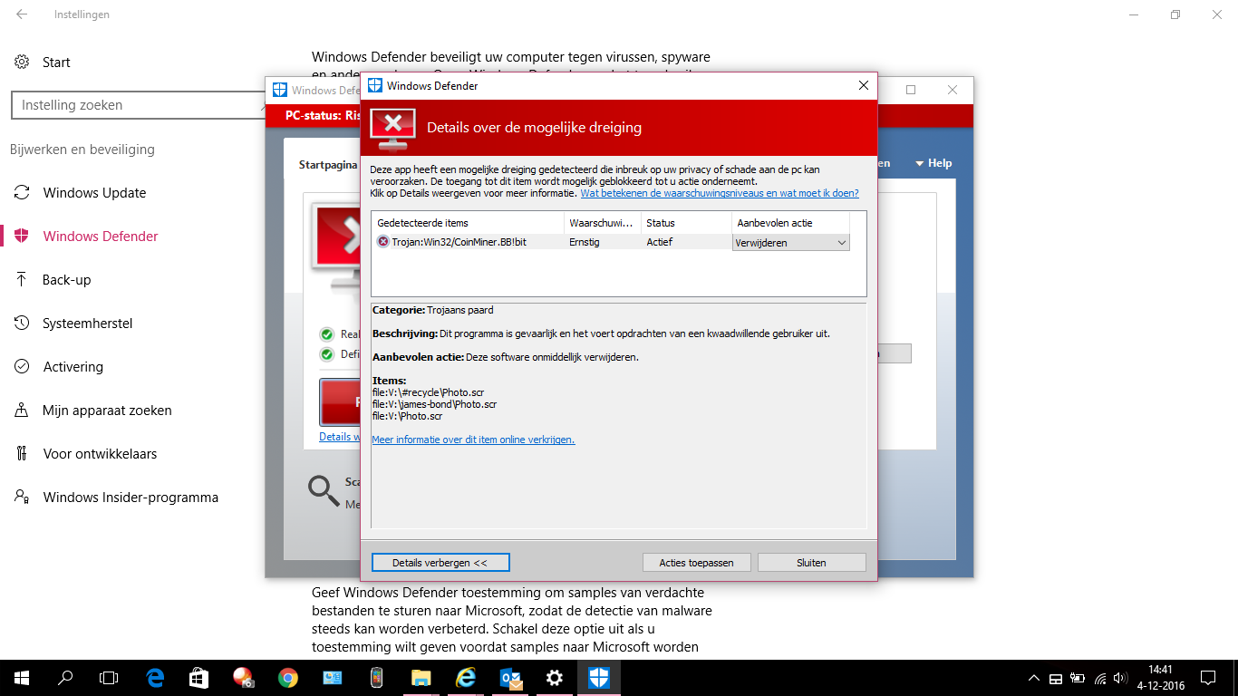Open the Aanbevolen actie dropdown (Verwijderen)
This screenshot has height=696, width=1238.
point(791,243)
